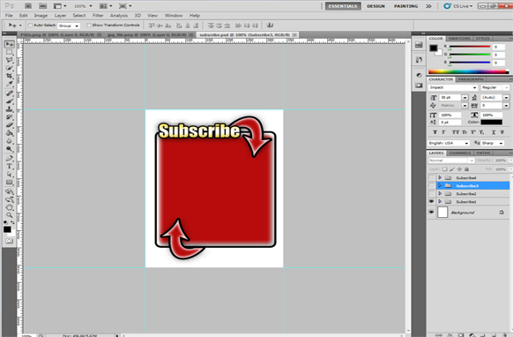Screen dimensions: 513x337
Task: Expand the Subscribe1 group
Action: pos(440,201)
